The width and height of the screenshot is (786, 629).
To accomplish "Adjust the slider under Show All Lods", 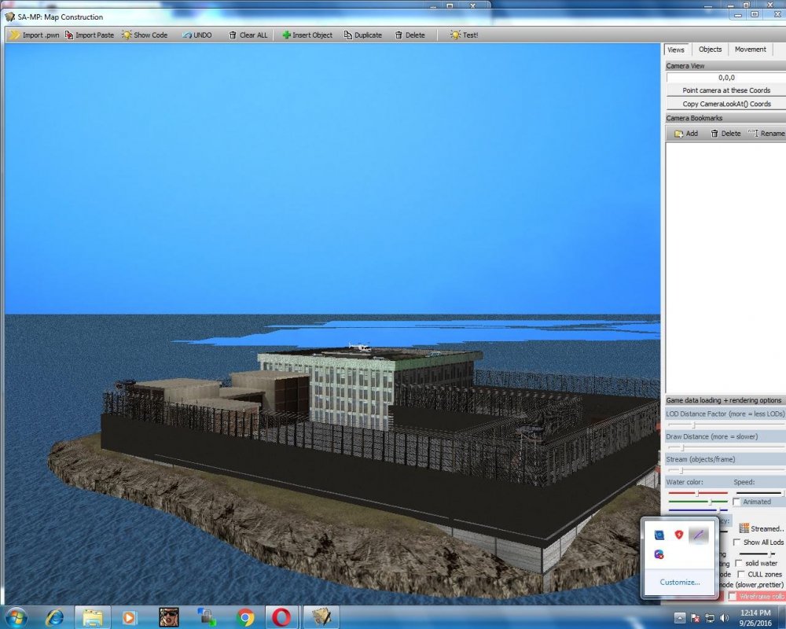I will pos(758,554).
